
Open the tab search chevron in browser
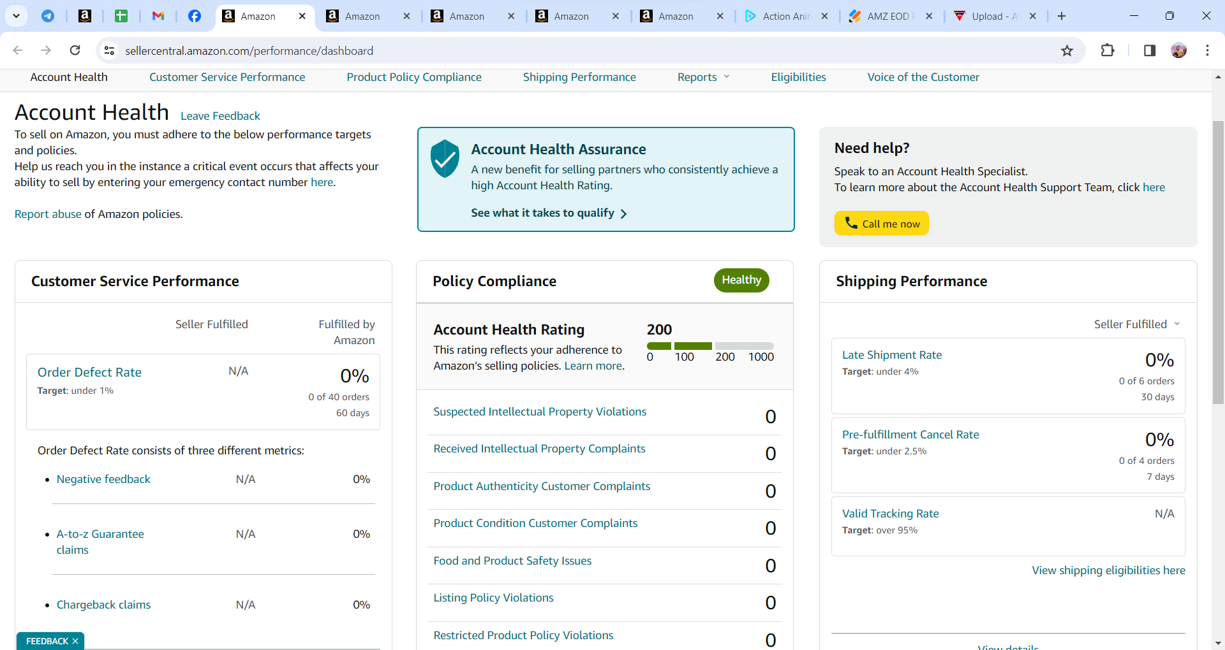(16, 16)
